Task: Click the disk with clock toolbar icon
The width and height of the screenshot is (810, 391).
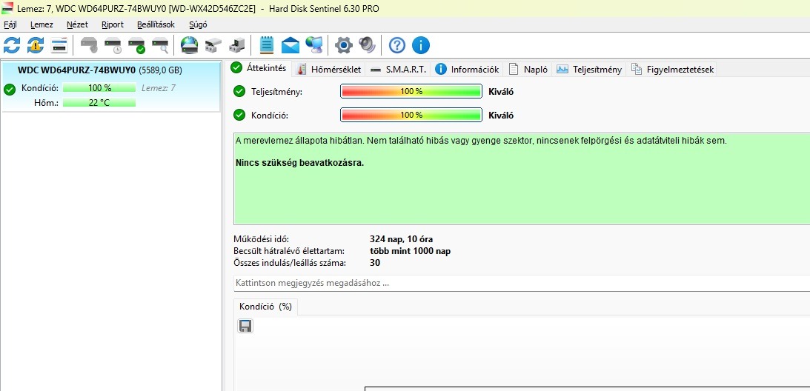Action: 113,45
